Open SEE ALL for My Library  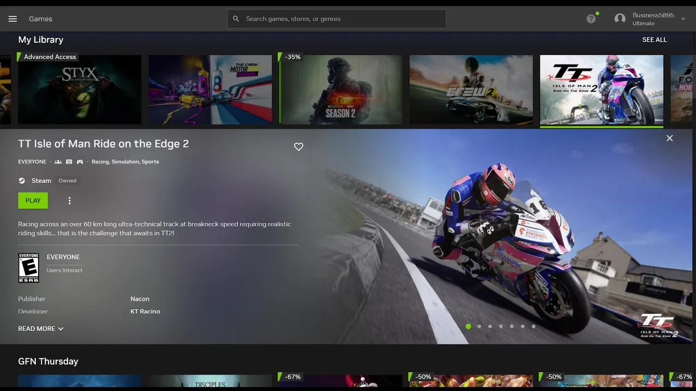[x=654, y=40]
